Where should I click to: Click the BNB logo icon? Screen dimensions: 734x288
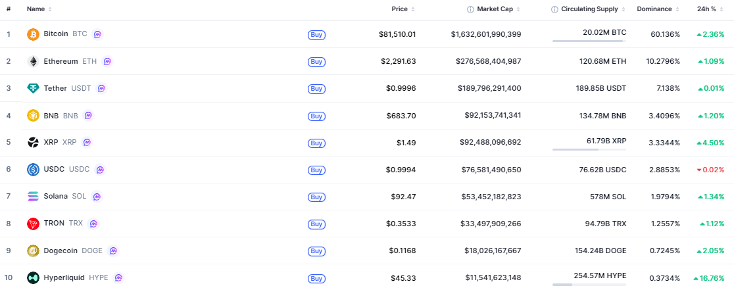click(34, 115)
